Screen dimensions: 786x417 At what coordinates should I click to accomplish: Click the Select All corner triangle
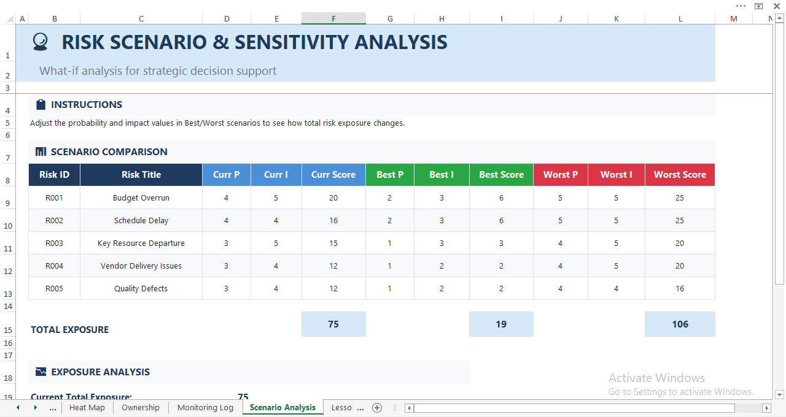coord(8,19)
